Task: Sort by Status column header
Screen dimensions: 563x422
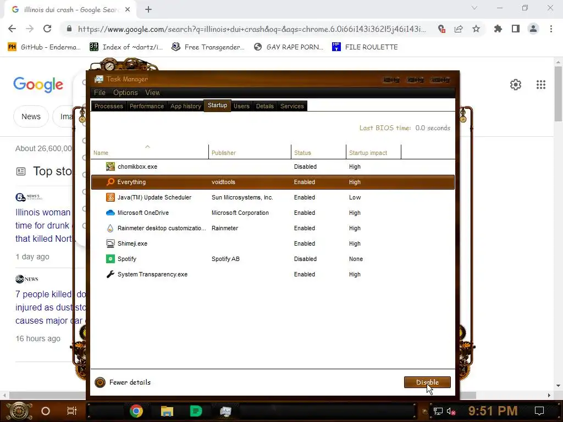Action: (318, 152)
